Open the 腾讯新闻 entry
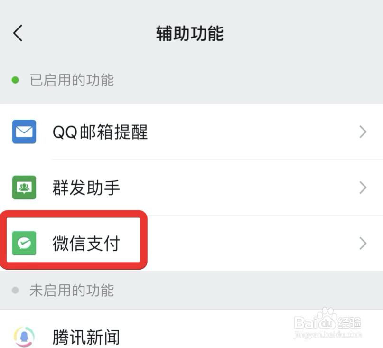Screen dimensions: 383x348 click(192, 329)
